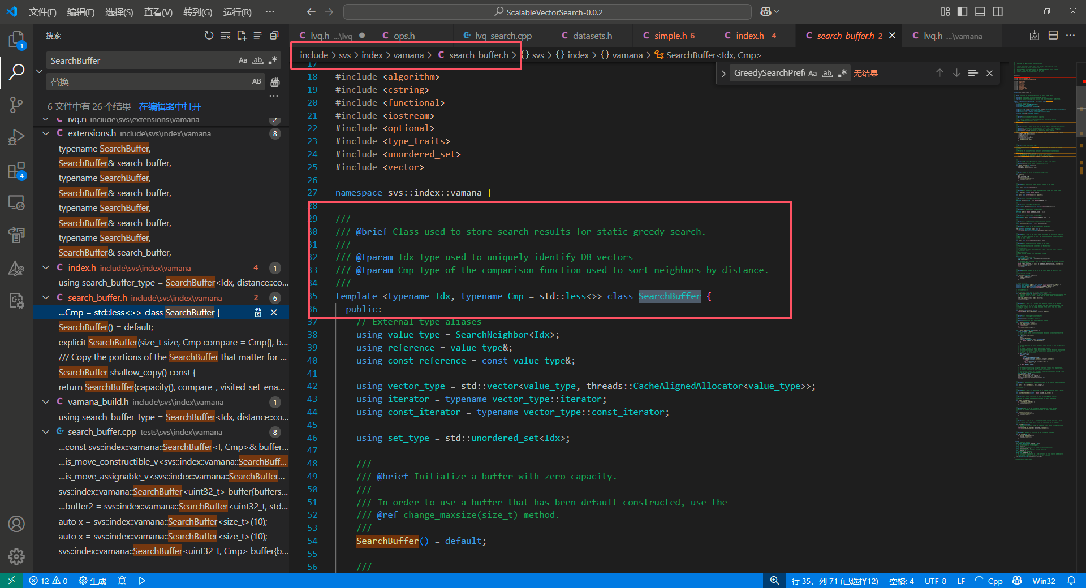Open the Source Control view

(16, 105)
